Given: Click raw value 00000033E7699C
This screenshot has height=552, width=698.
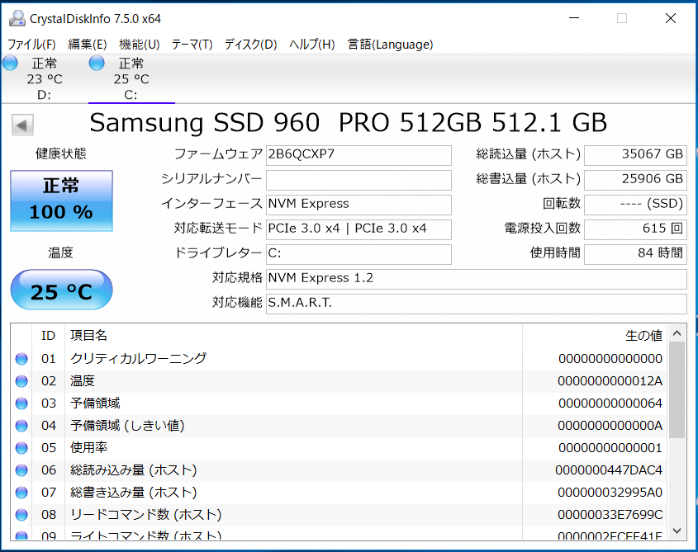Looking at the screenshot, I should 610,515.
